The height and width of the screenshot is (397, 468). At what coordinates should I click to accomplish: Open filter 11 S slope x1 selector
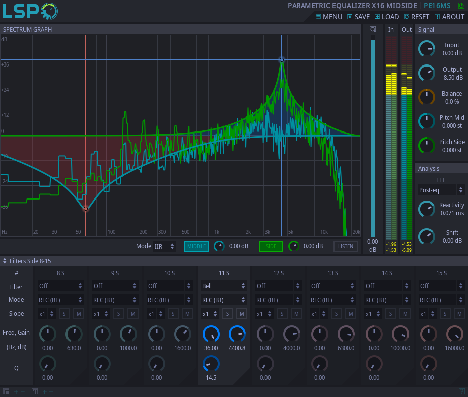tap(210, 314)
